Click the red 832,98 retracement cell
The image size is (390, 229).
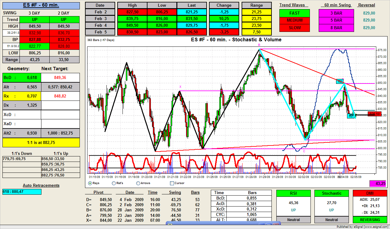click(x=35, y=33)
